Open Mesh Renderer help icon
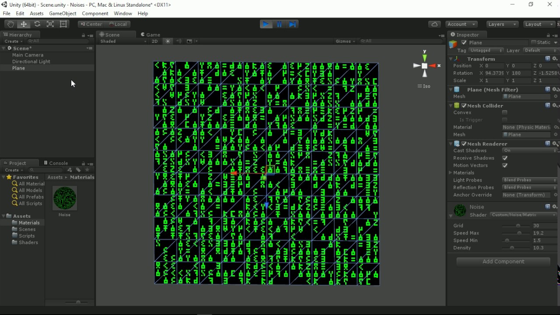The height and width of the screenshot is (315, 560). point(547,143)
